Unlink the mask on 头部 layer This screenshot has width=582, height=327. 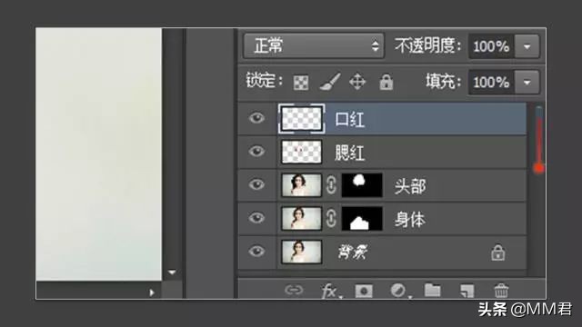coord(331,185)
